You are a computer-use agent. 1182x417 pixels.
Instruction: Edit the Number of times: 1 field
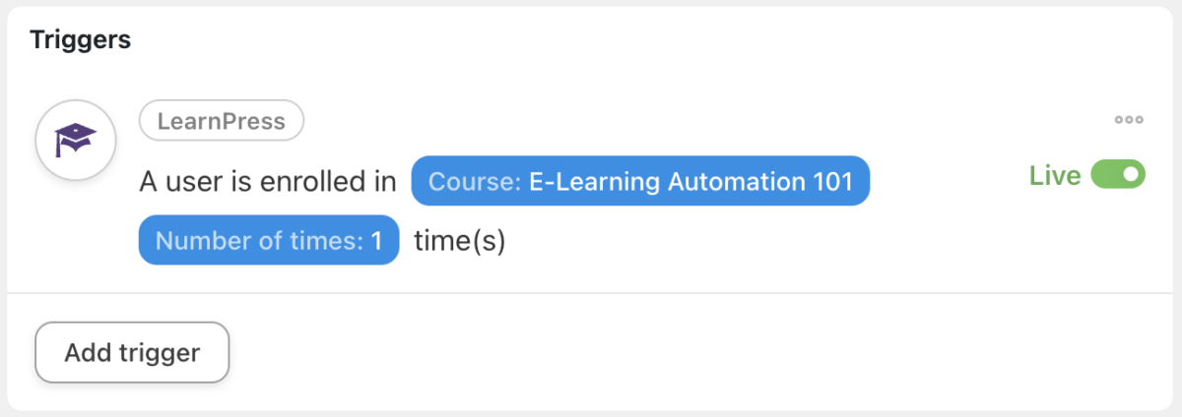[268, 241]
